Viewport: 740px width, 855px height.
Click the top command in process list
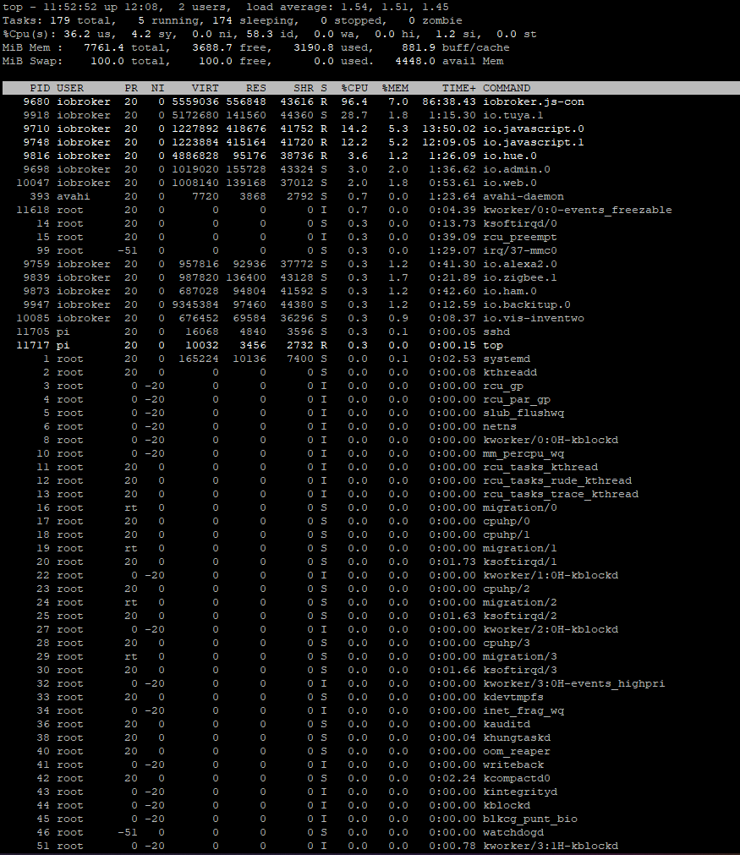[493, 346]
